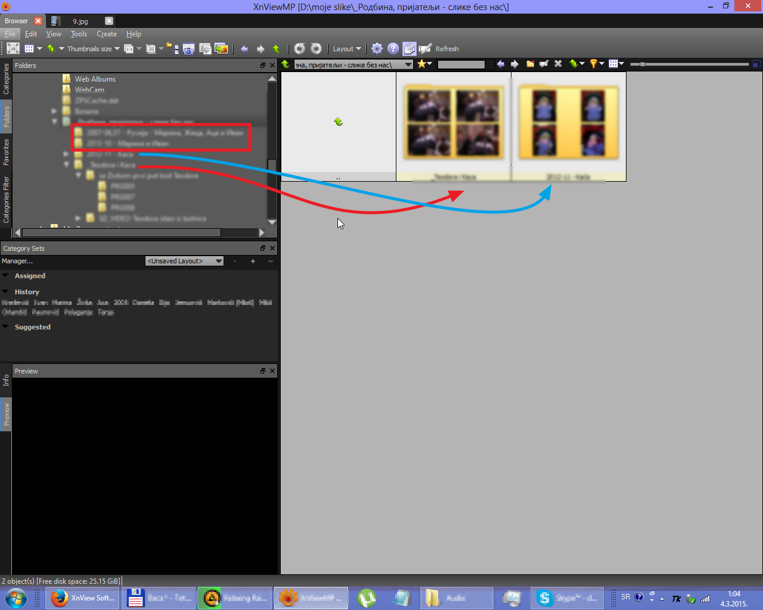Switch to the Categories Filter side tab
Screen dimensions: 763x610
[x=6, y=200]
